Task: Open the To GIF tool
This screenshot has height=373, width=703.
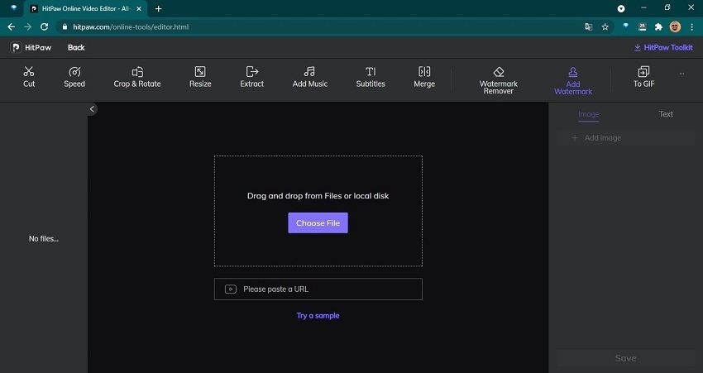Action: pyautogui.click(x=643, y=77)
